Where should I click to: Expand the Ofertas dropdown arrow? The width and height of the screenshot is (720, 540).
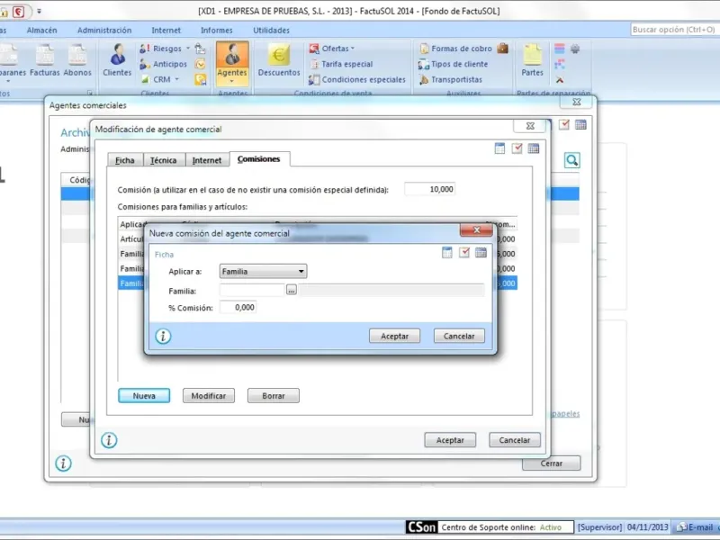pos(352,49)
